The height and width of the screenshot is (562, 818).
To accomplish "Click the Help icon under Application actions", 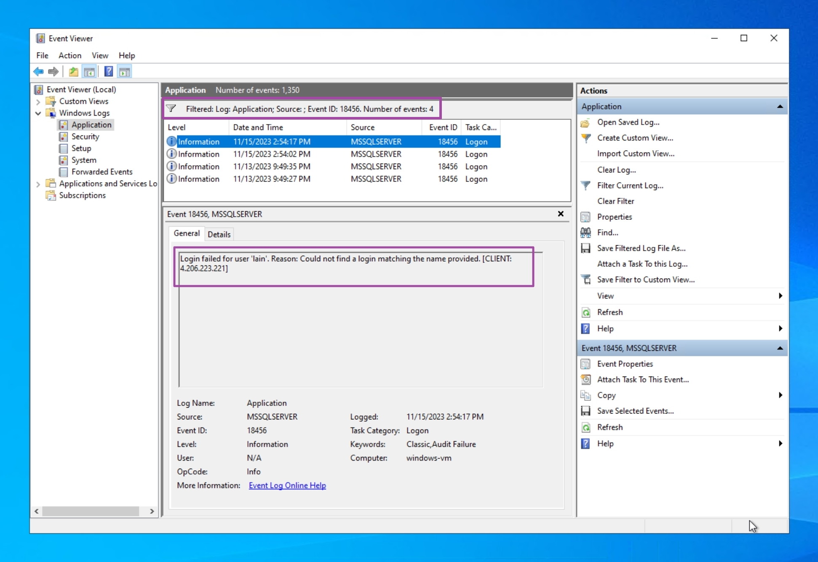I will [585, 329].
